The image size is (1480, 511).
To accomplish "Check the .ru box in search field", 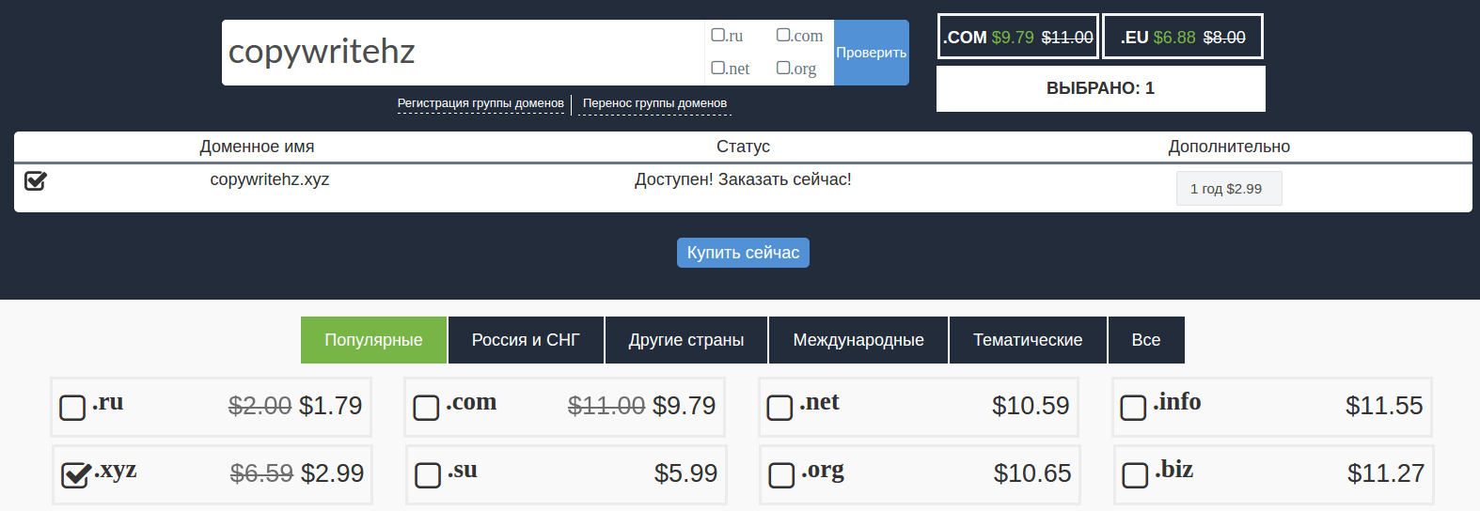I will click(x=718, y=35).
